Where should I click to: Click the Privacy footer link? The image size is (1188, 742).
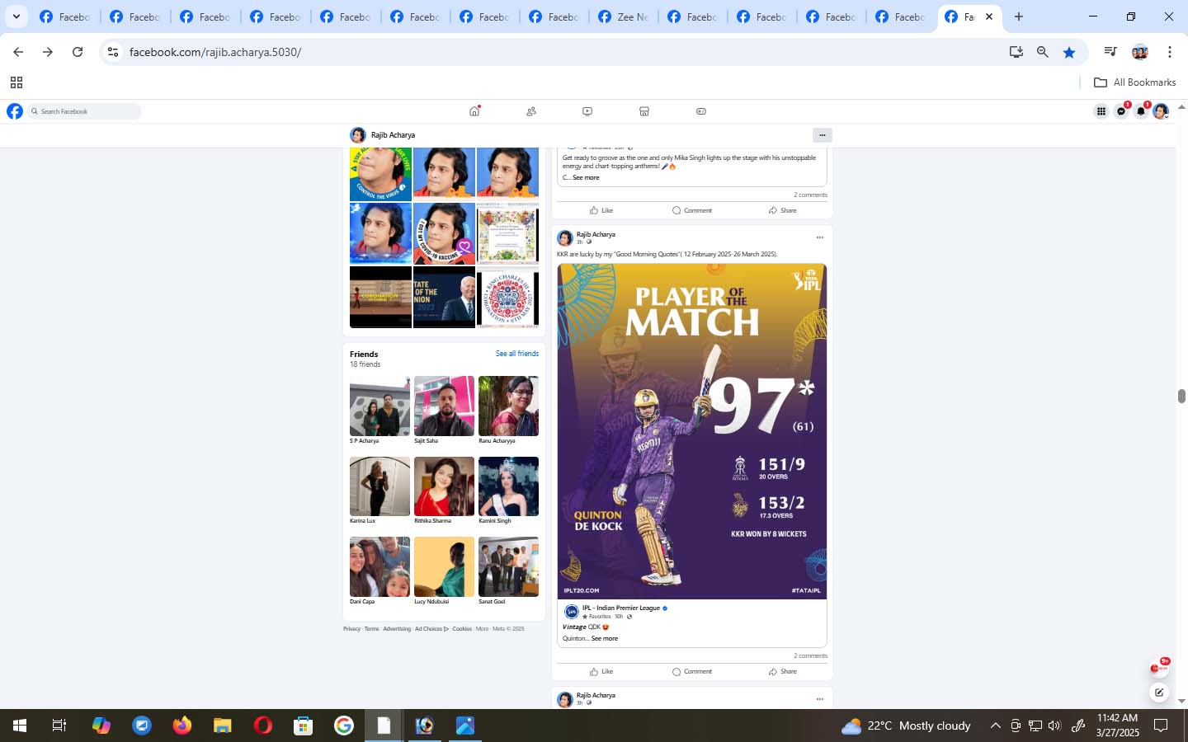click(351, 629)
